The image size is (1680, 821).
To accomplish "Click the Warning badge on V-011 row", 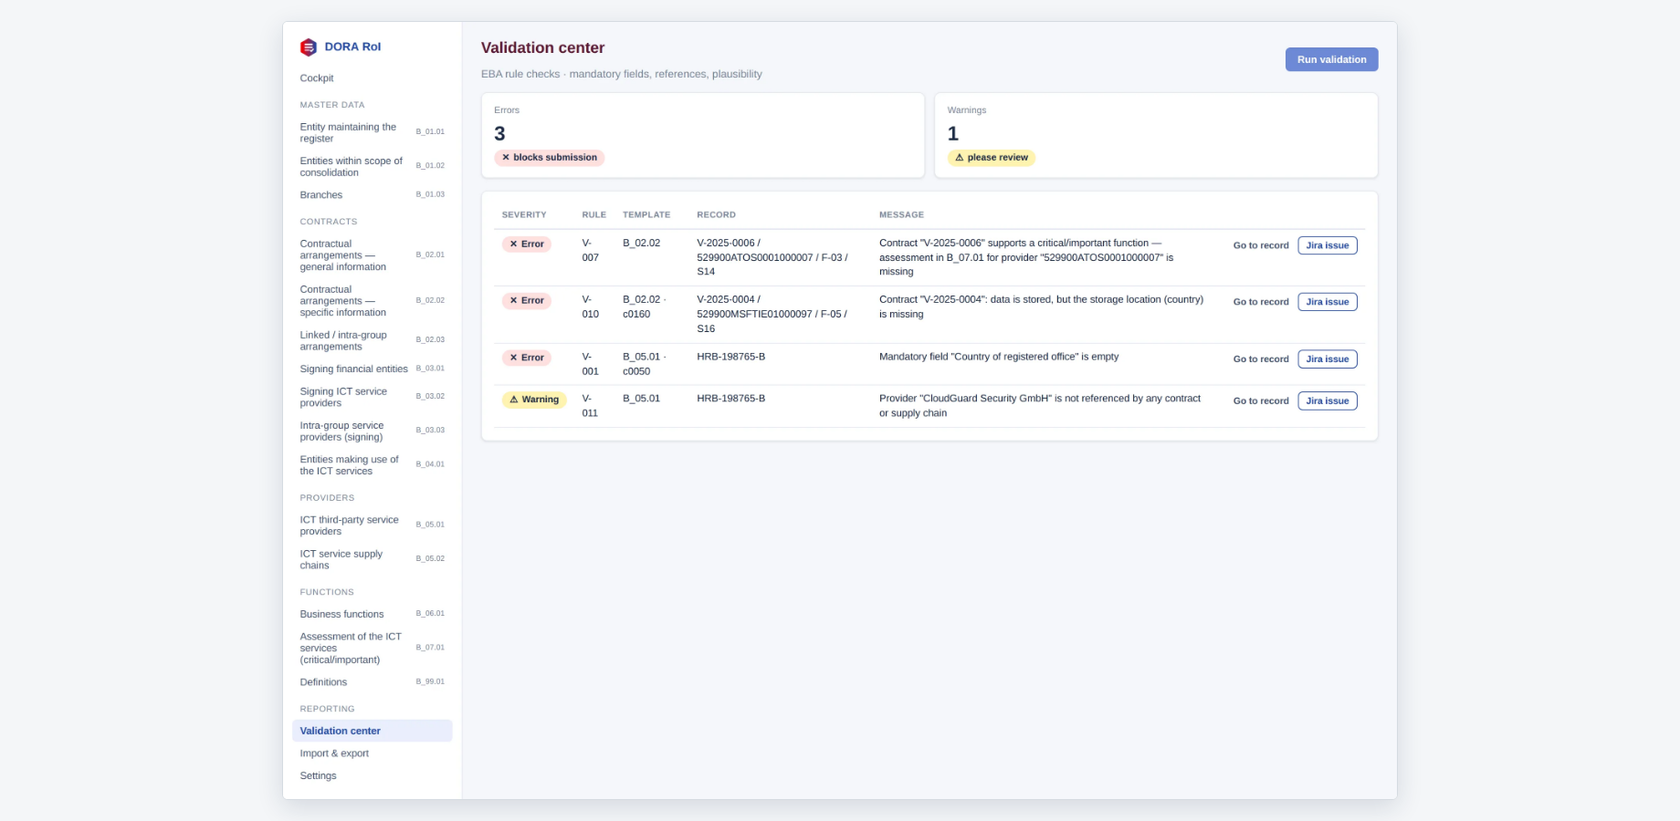I will click(x=534, y=400).
